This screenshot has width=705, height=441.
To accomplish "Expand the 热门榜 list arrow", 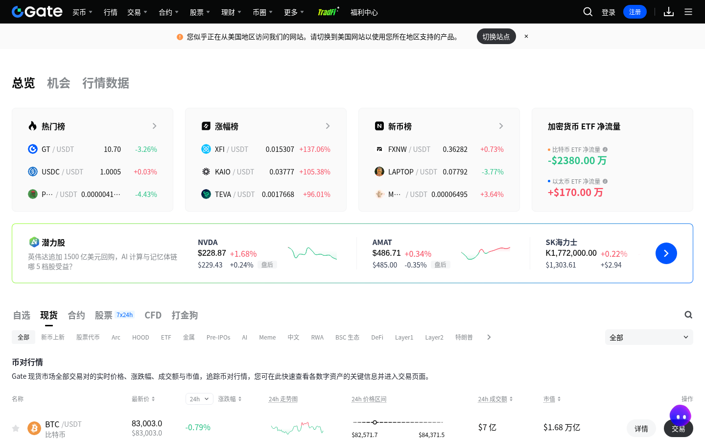I will click(x=154, y=126).
